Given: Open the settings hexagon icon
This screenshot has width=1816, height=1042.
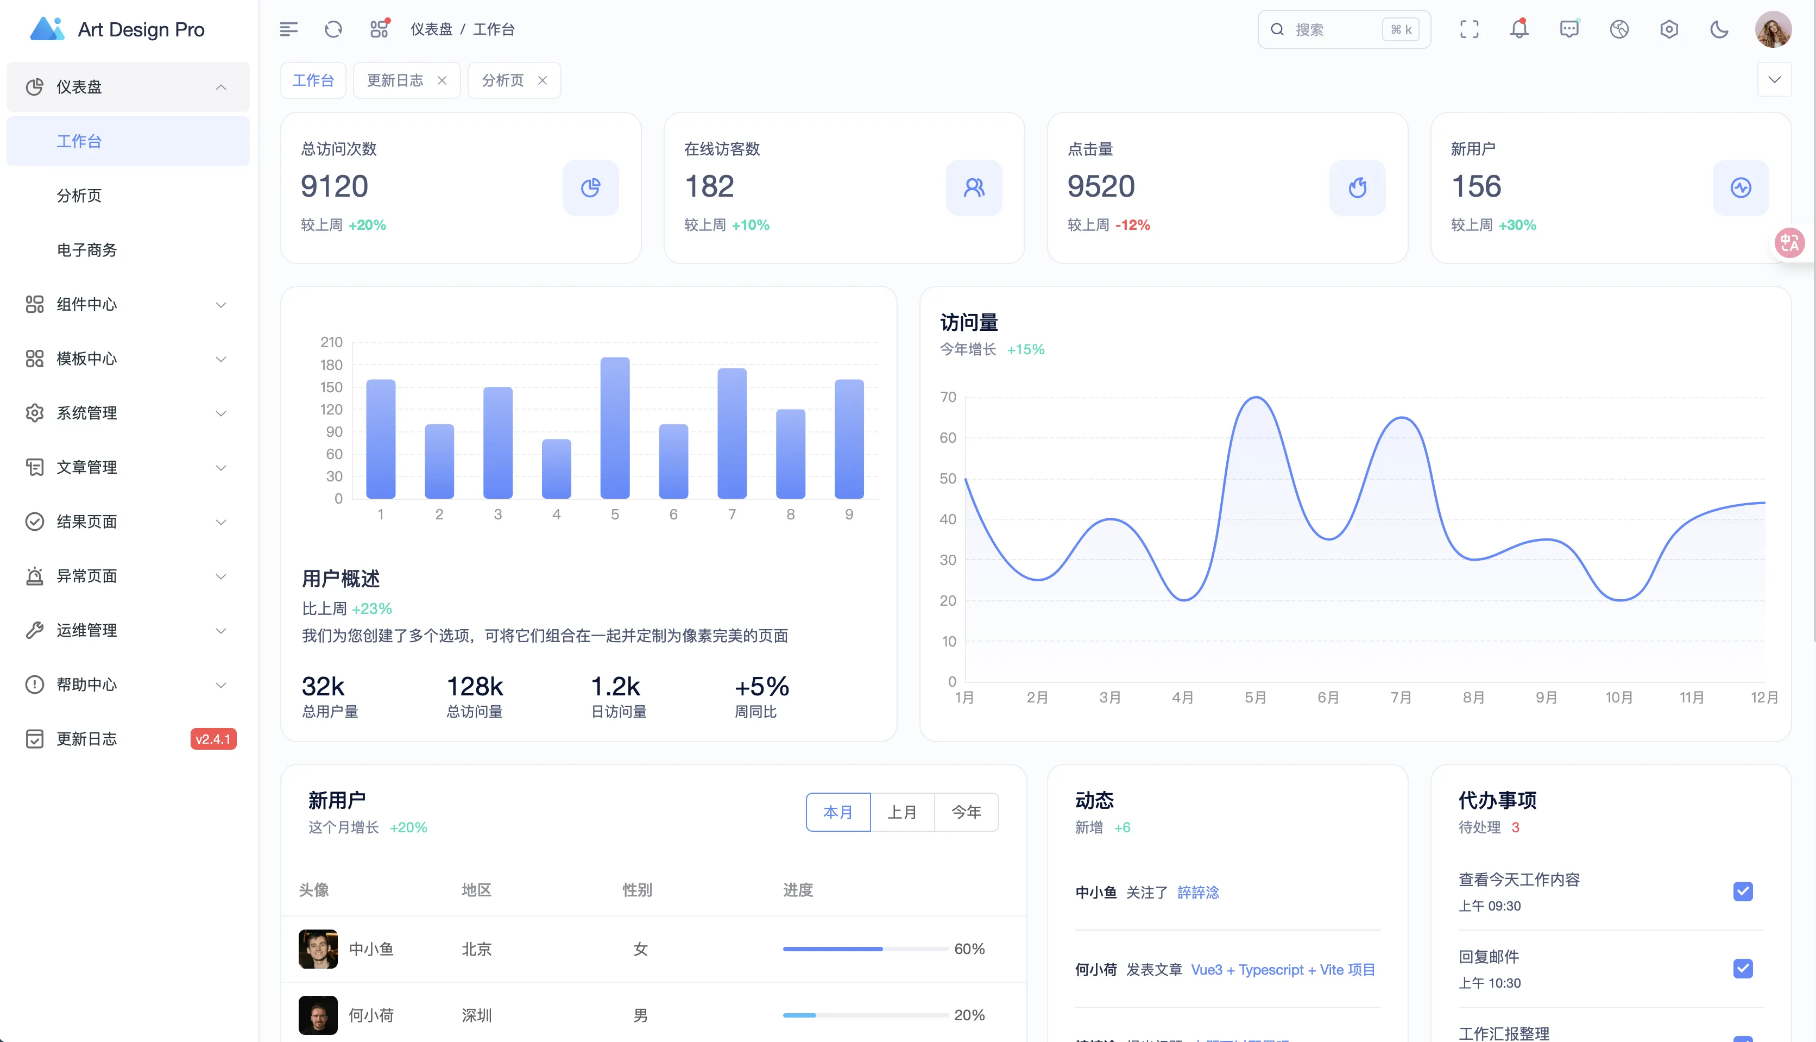Looking at the screenshot, I should click(1669, 29).
